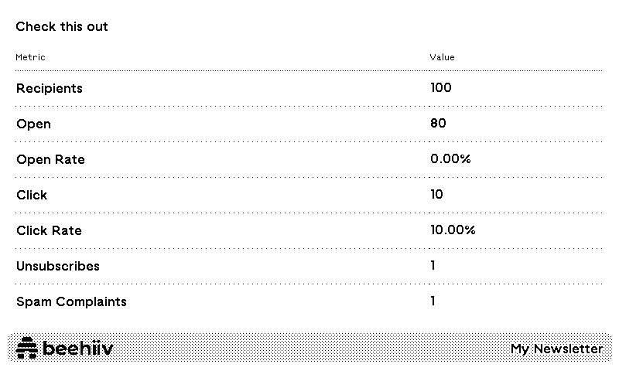Screen dimensions: 619x371
Task: Click the "Check this out" heading
Action: (x=62, y=27)
